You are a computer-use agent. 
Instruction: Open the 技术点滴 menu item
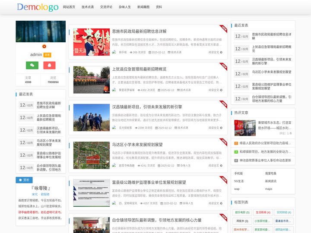click(88, 7)
